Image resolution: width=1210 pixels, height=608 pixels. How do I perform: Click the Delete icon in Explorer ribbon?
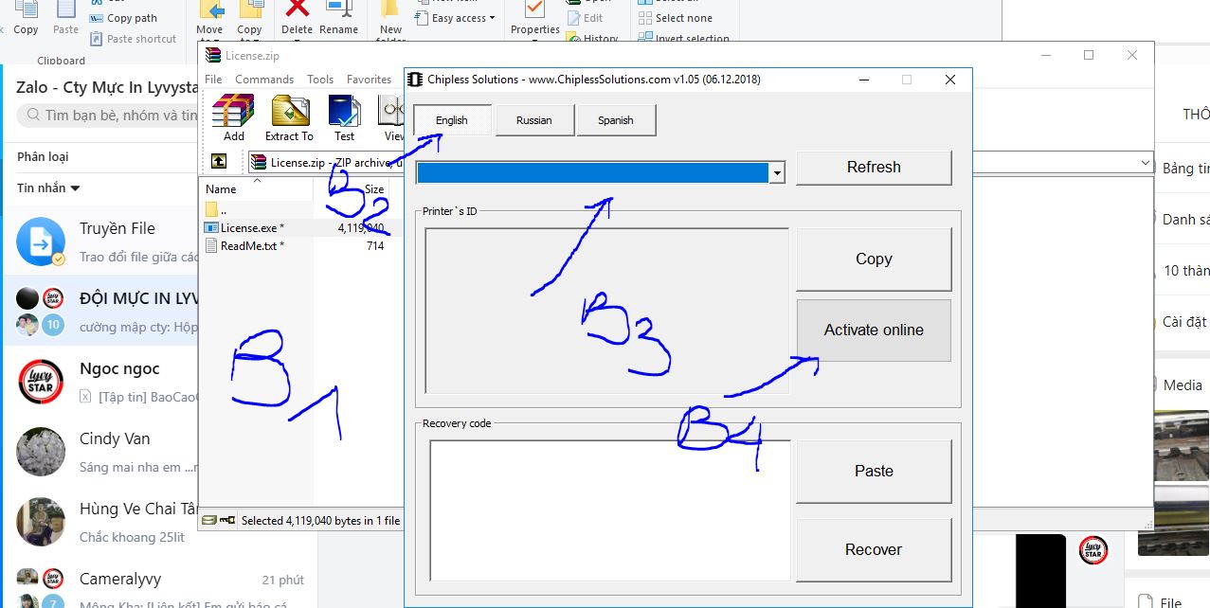297,11
